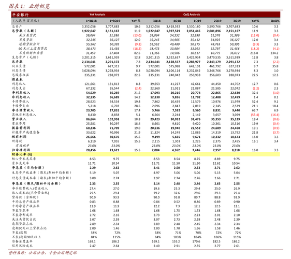
Task: Select the 总贷款（毛额） row label
Action: click(24, 31)
